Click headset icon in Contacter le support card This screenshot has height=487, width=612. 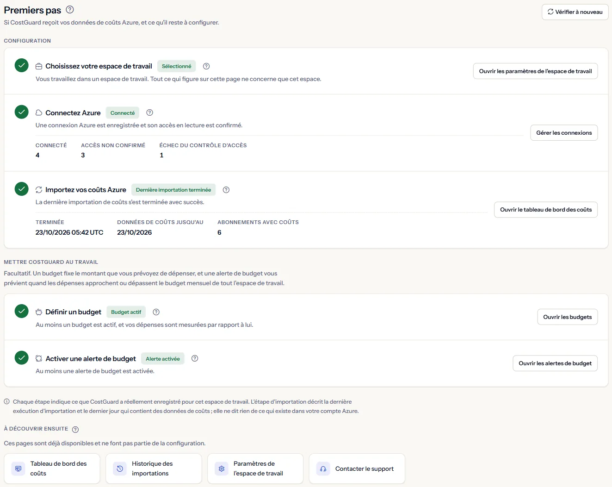pyautogui.click(x=323, y=468)
